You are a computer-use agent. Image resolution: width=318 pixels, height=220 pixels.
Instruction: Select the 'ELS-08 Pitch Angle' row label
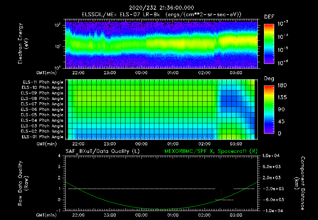pyautogui.click(x=42, y=99)
